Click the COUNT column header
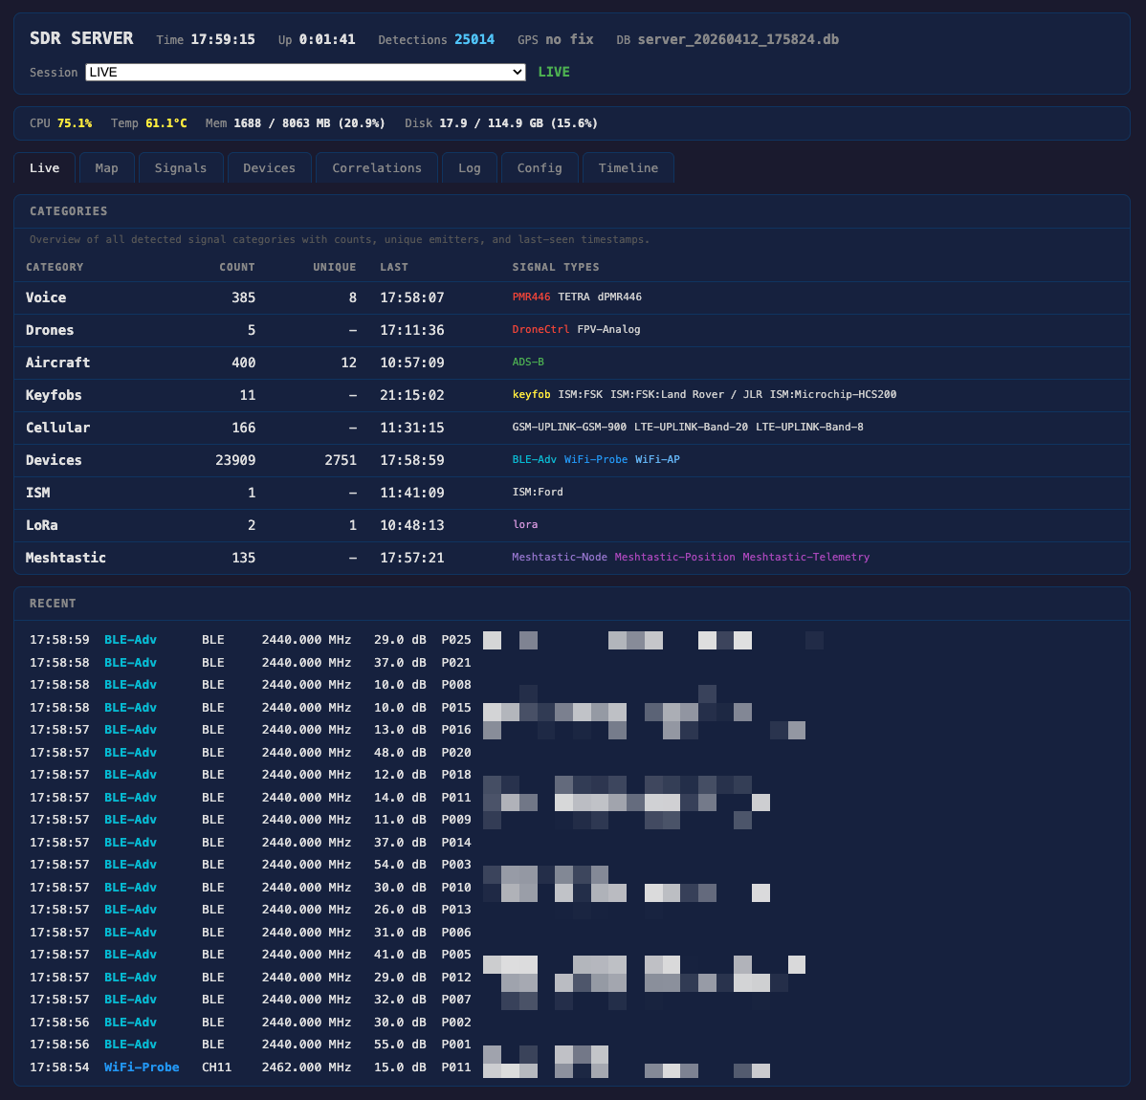The width and height of the screenshot is (1146, 1100). (x=237, y=268)
